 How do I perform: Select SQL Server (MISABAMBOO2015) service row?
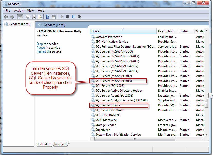coord(147,61)
